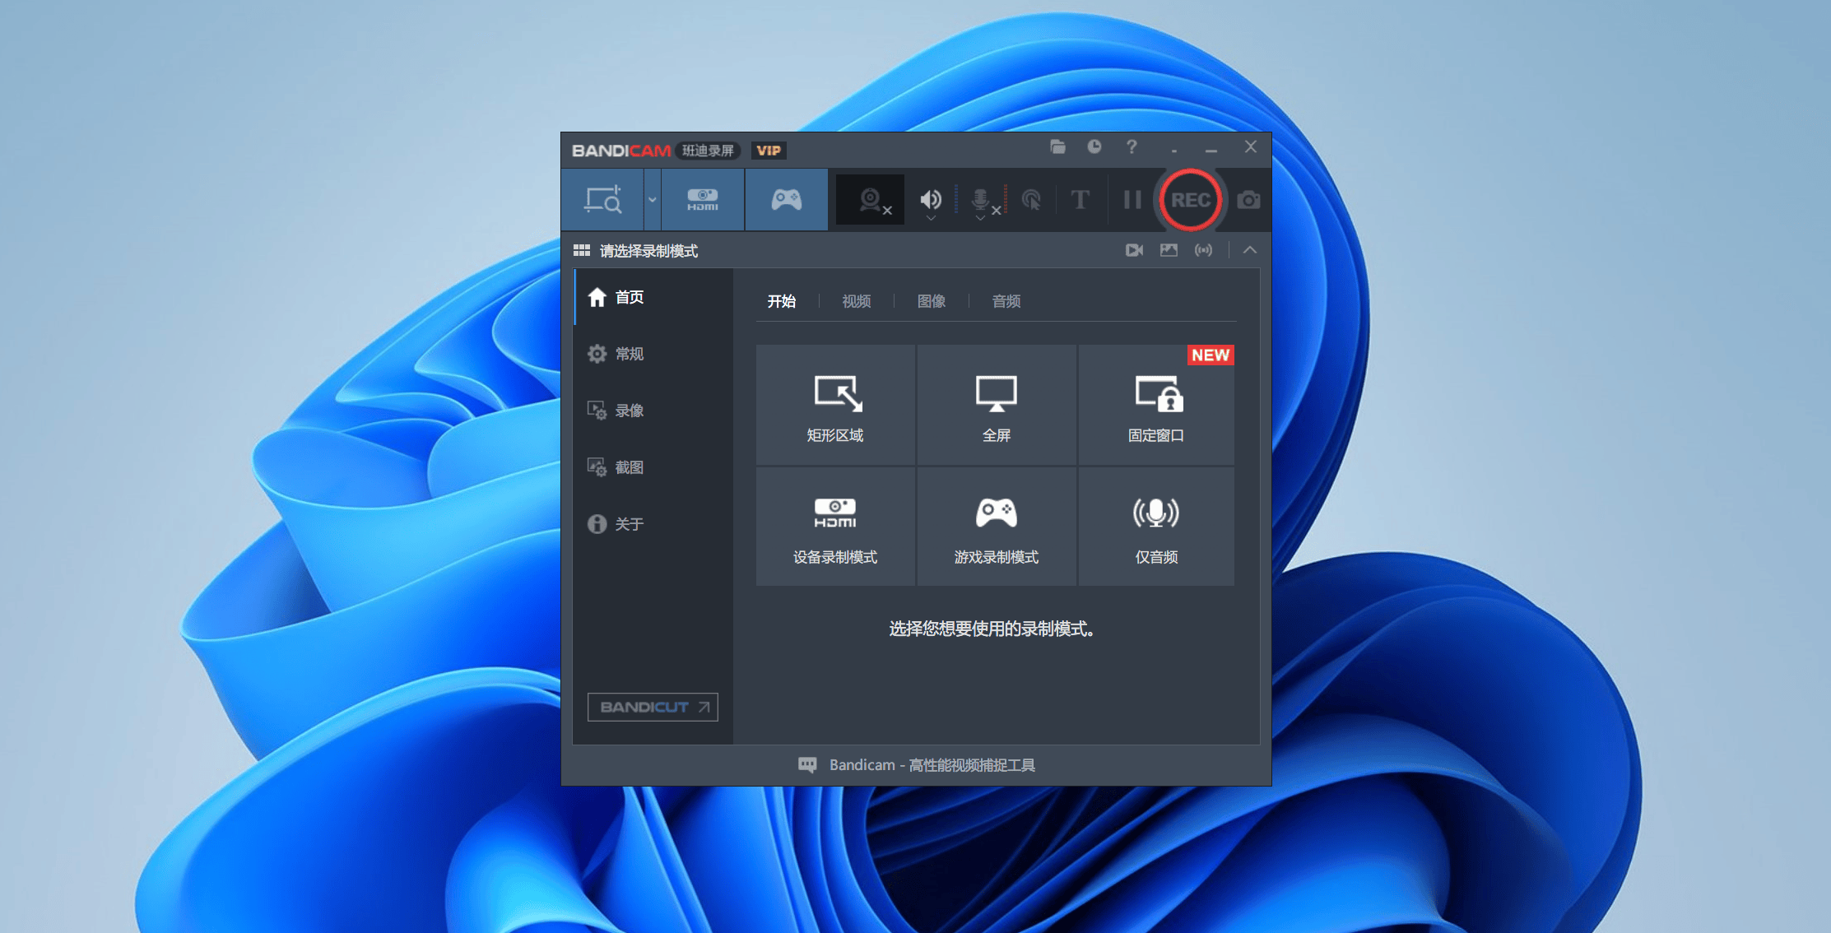This screenshot has height=933, width=1831.
Task: Click the pause recording button
Action: 1132,199
